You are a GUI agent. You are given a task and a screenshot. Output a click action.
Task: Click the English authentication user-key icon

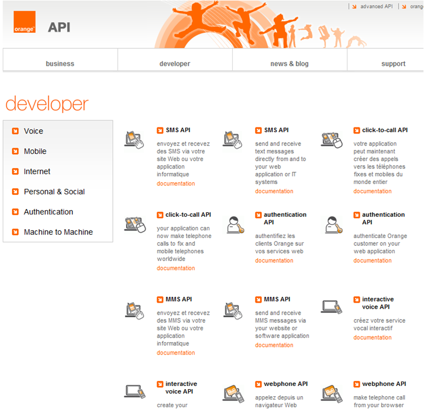334,225
